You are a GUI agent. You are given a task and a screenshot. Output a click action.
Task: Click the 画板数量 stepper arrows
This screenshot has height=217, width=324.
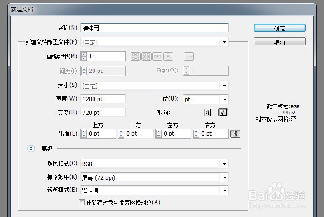84,56
